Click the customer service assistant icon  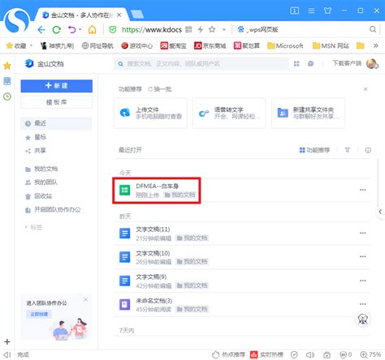pyautogui.click(x=363, y=319)
